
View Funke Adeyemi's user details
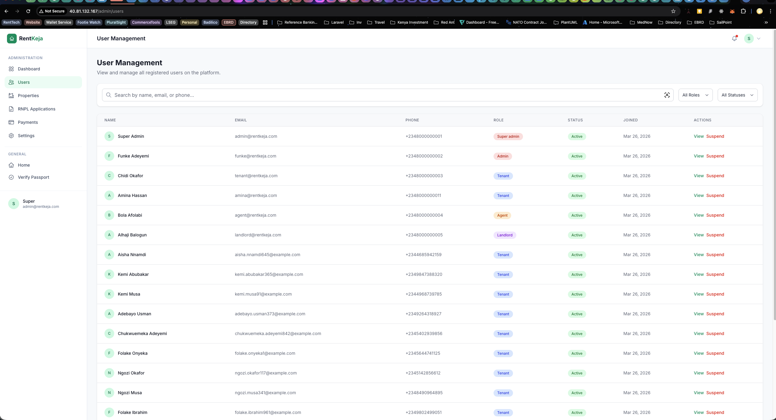[699, 156]
